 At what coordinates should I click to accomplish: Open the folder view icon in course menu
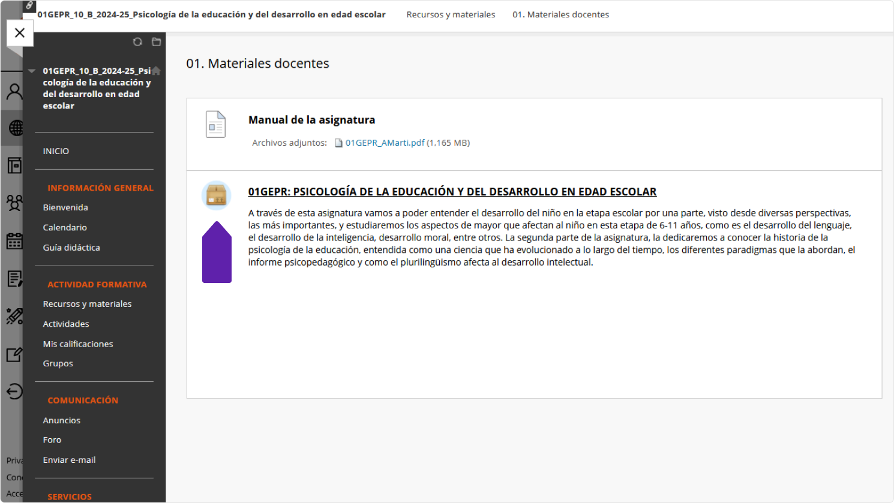tap(157, 42)
